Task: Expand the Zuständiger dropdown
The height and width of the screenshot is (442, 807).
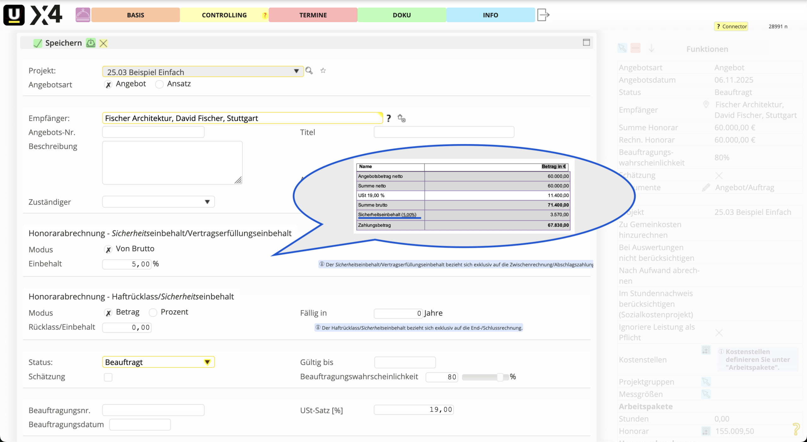Action: [207, 202]
